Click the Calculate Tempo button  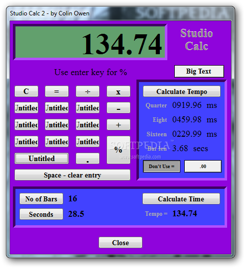point(182,91)
